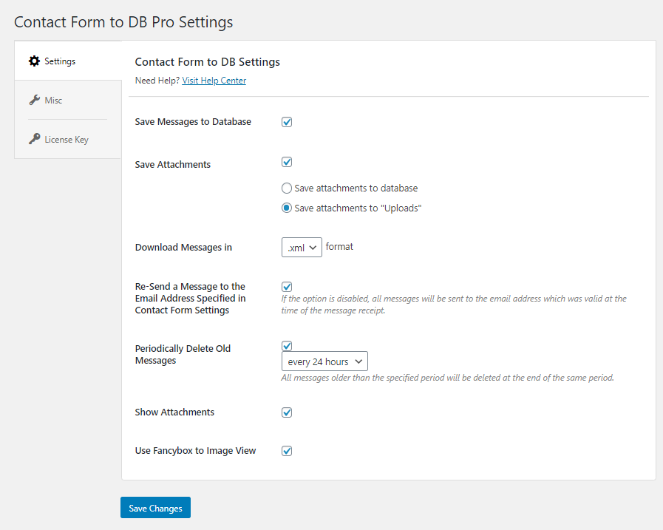Click the 'If the option is disabled' hint
663x530 pixels.
point(454,305)
